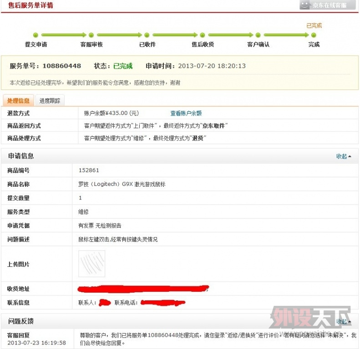360x349 pixels.
Task: Click the 客服审核 progress step dot
Action: pos(91,35)
